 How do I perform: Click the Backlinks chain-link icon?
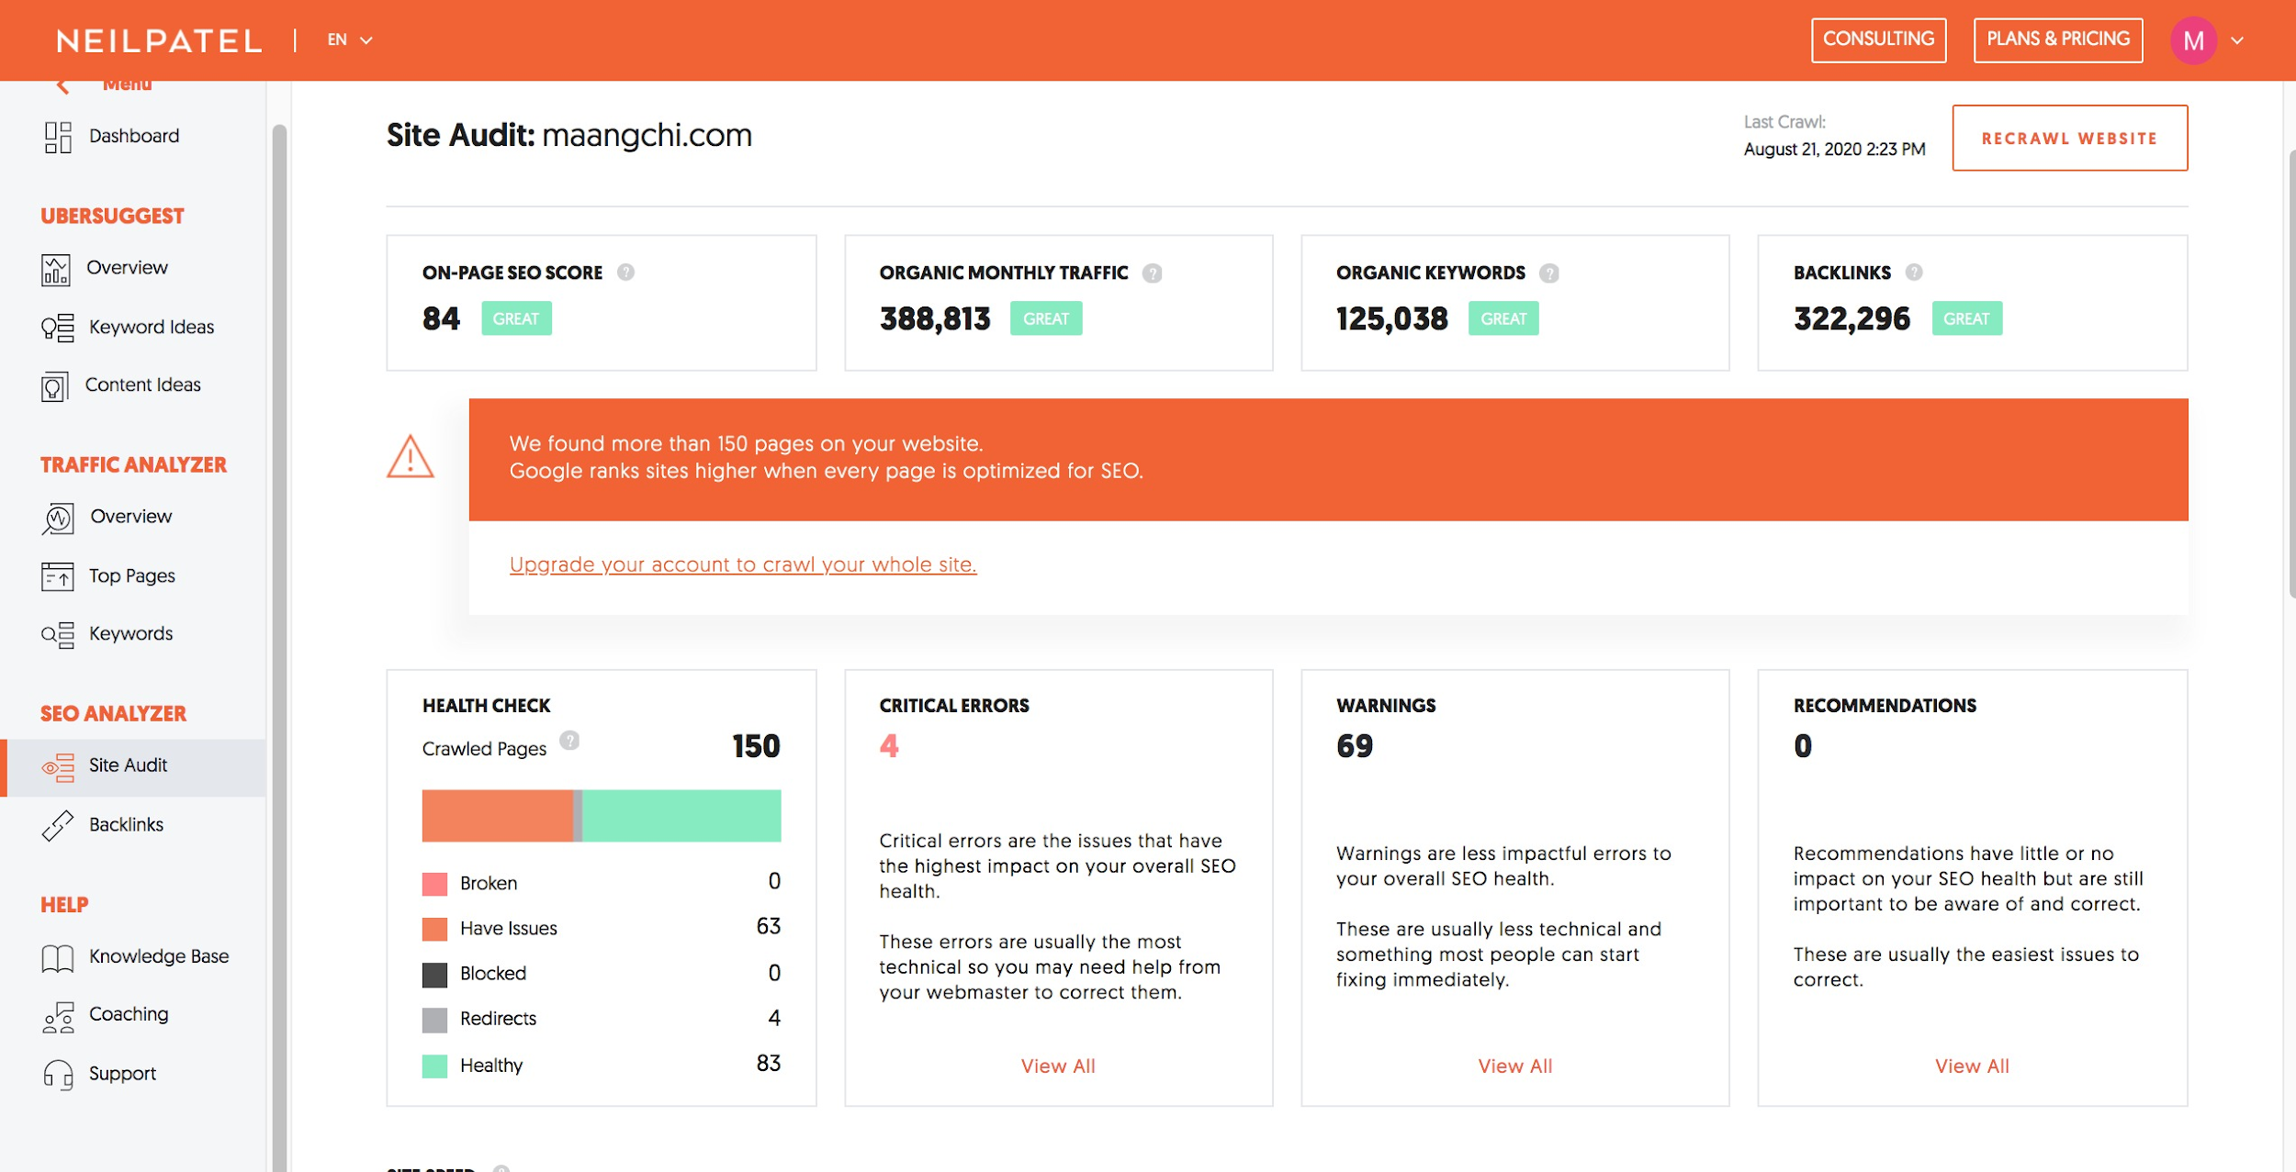(57, 825)
